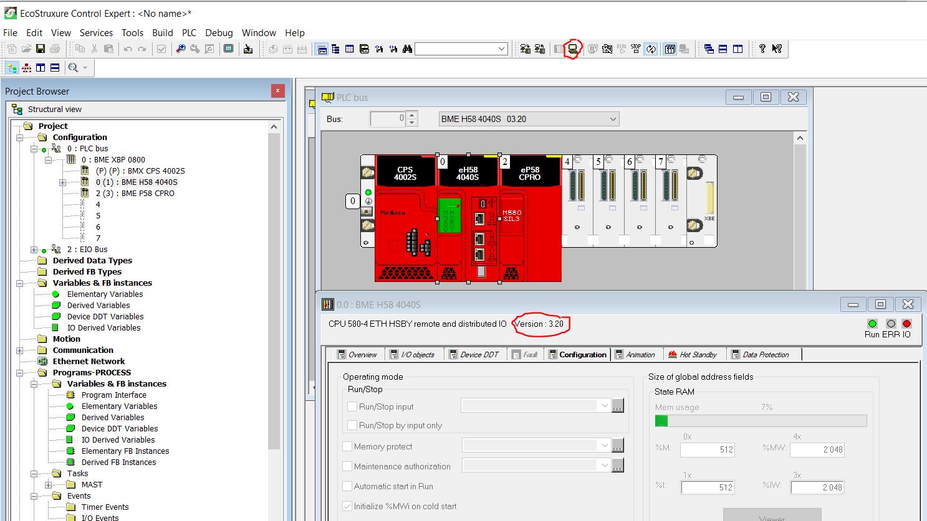Click the Print toolbar icon
This screenshot has height=521, width=927.
coord(55,49)
